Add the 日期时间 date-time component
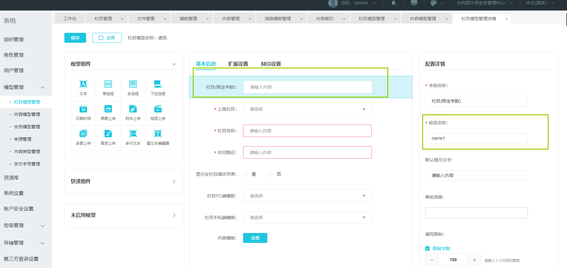This screenshot has height=268, width=567. coord(83,109)
